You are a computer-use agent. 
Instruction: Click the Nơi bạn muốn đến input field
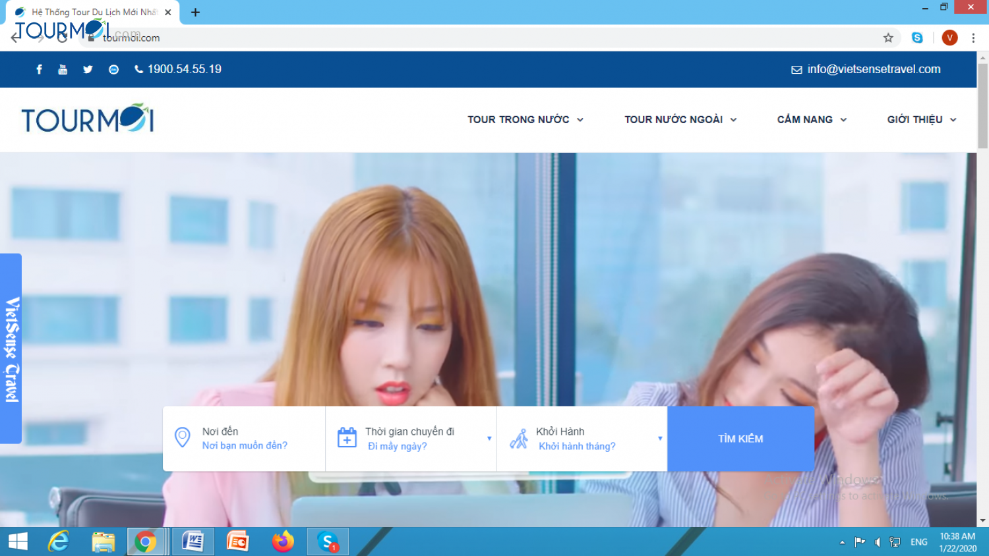(x=245, y=445)
